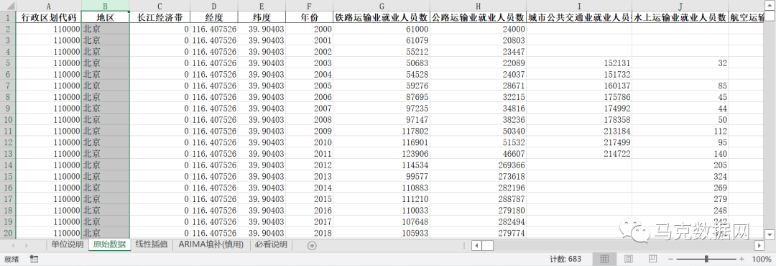Click cell with value 269366

[x=478, y=165]
